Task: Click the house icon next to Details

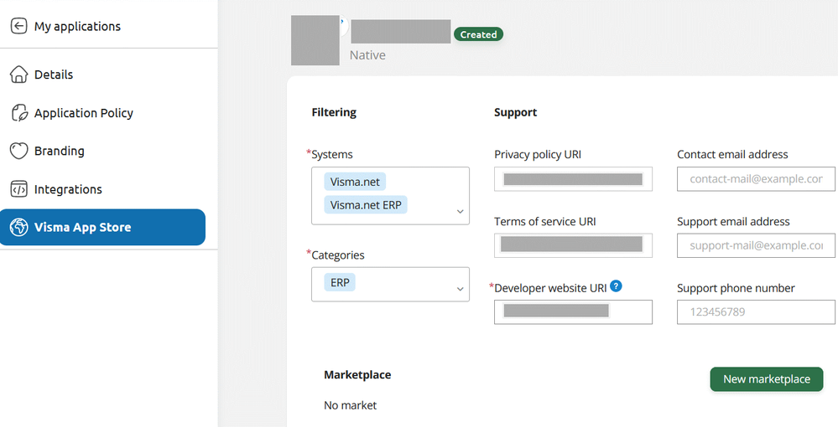Action: click(18, 75)
